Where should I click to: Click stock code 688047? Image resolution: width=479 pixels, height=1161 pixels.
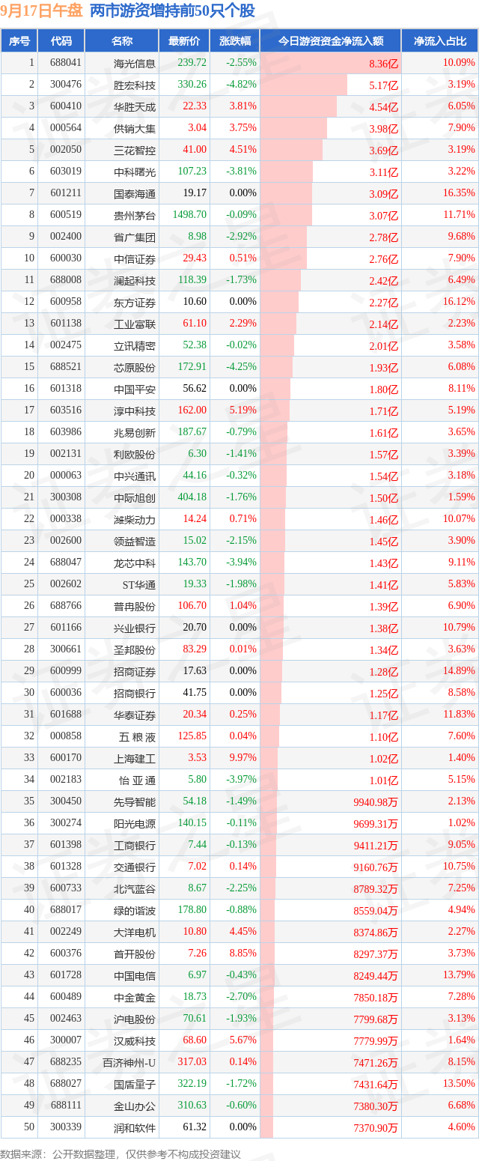65,563
